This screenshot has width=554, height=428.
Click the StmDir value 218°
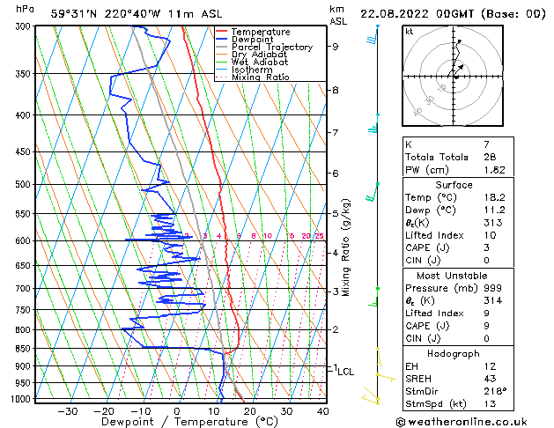495,392
